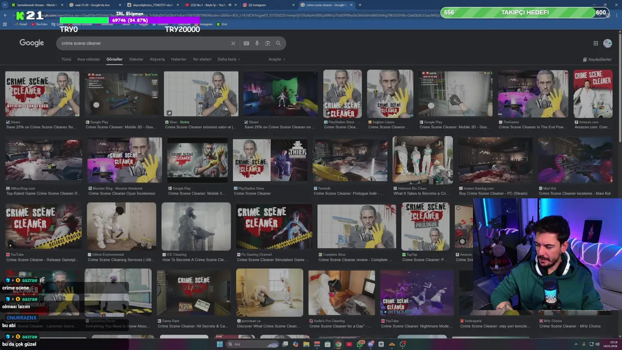Open the YouTube app on the taskbar
This screenshot has width=622, height=350.
349,344
